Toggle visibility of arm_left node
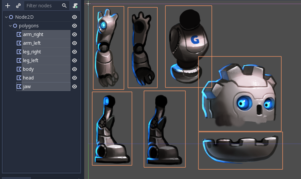Image resolution: width=301 pixels, height=179 pixels. pyautogui.click(x=74, y=43)
